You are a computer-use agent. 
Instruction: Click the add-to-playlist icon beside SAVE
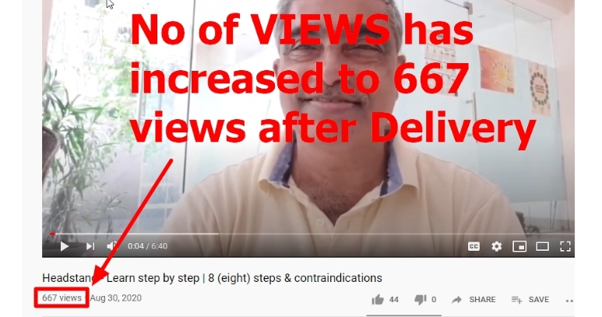pos(517,300)
